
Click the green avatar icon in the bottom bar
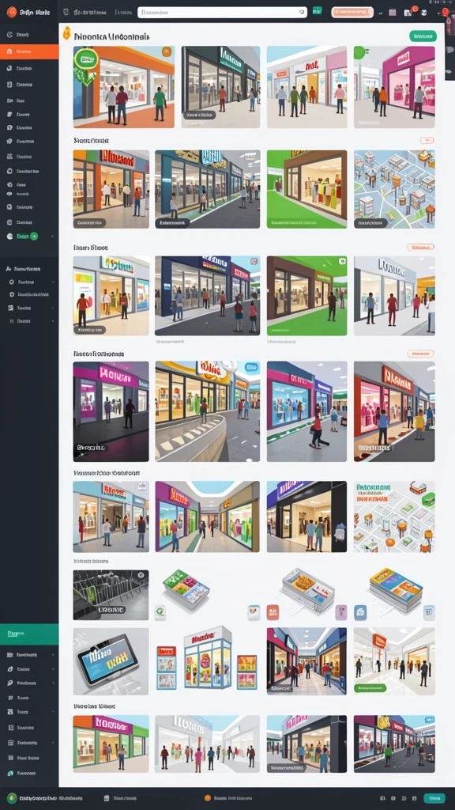11,798
